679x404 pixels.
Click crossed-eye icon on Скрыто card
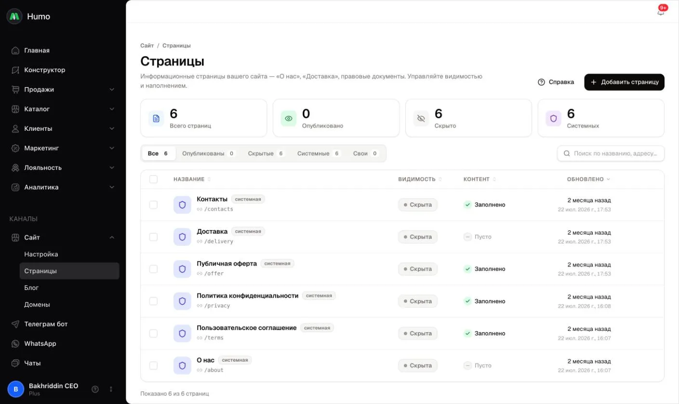(x=421, y=118)
